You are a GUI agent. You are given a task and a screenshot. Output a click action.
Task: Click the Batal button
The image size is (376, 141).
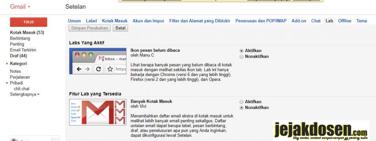pyautogui.click(x=120, y=28)
